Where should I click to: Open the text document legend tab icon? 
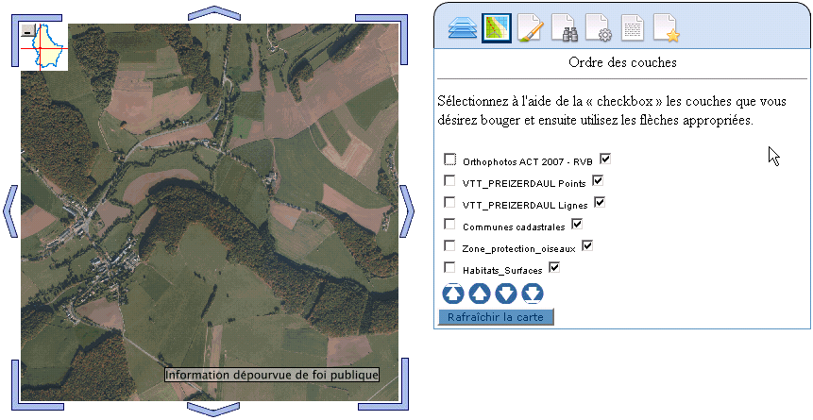pyautogui.click(x=632, y=28)
